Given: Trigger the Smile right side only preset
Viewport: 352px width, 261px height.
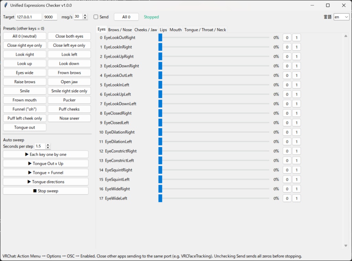Looking at the screenshot, I should [x=69, y=91].
